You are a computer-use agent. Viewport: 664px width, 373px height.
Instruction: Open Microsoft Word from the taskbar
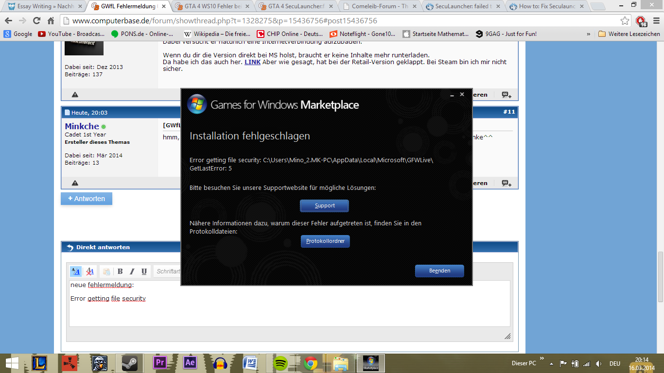pos(251,363)
